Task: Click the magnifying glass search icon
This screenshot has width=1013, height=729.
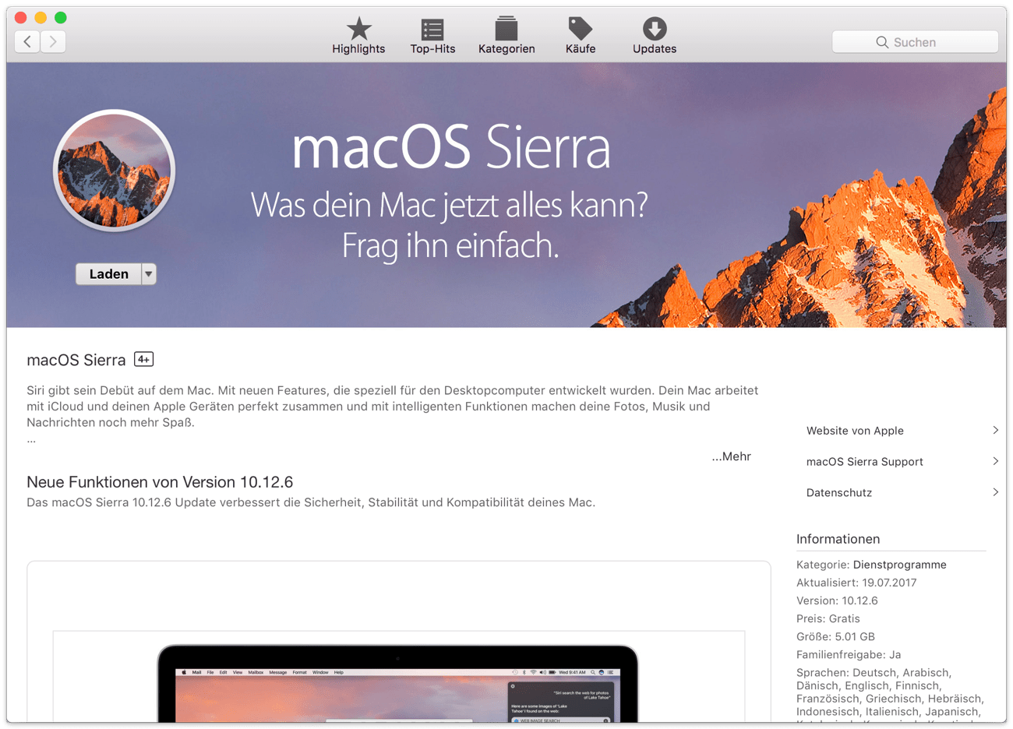Action: [882, 42]
